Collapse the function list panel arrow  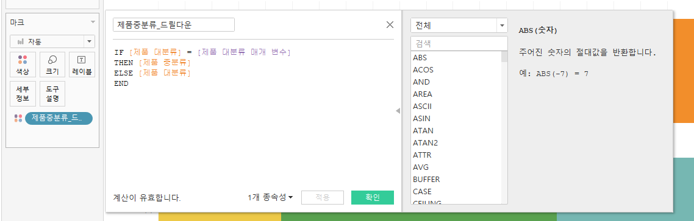(398, 111)
